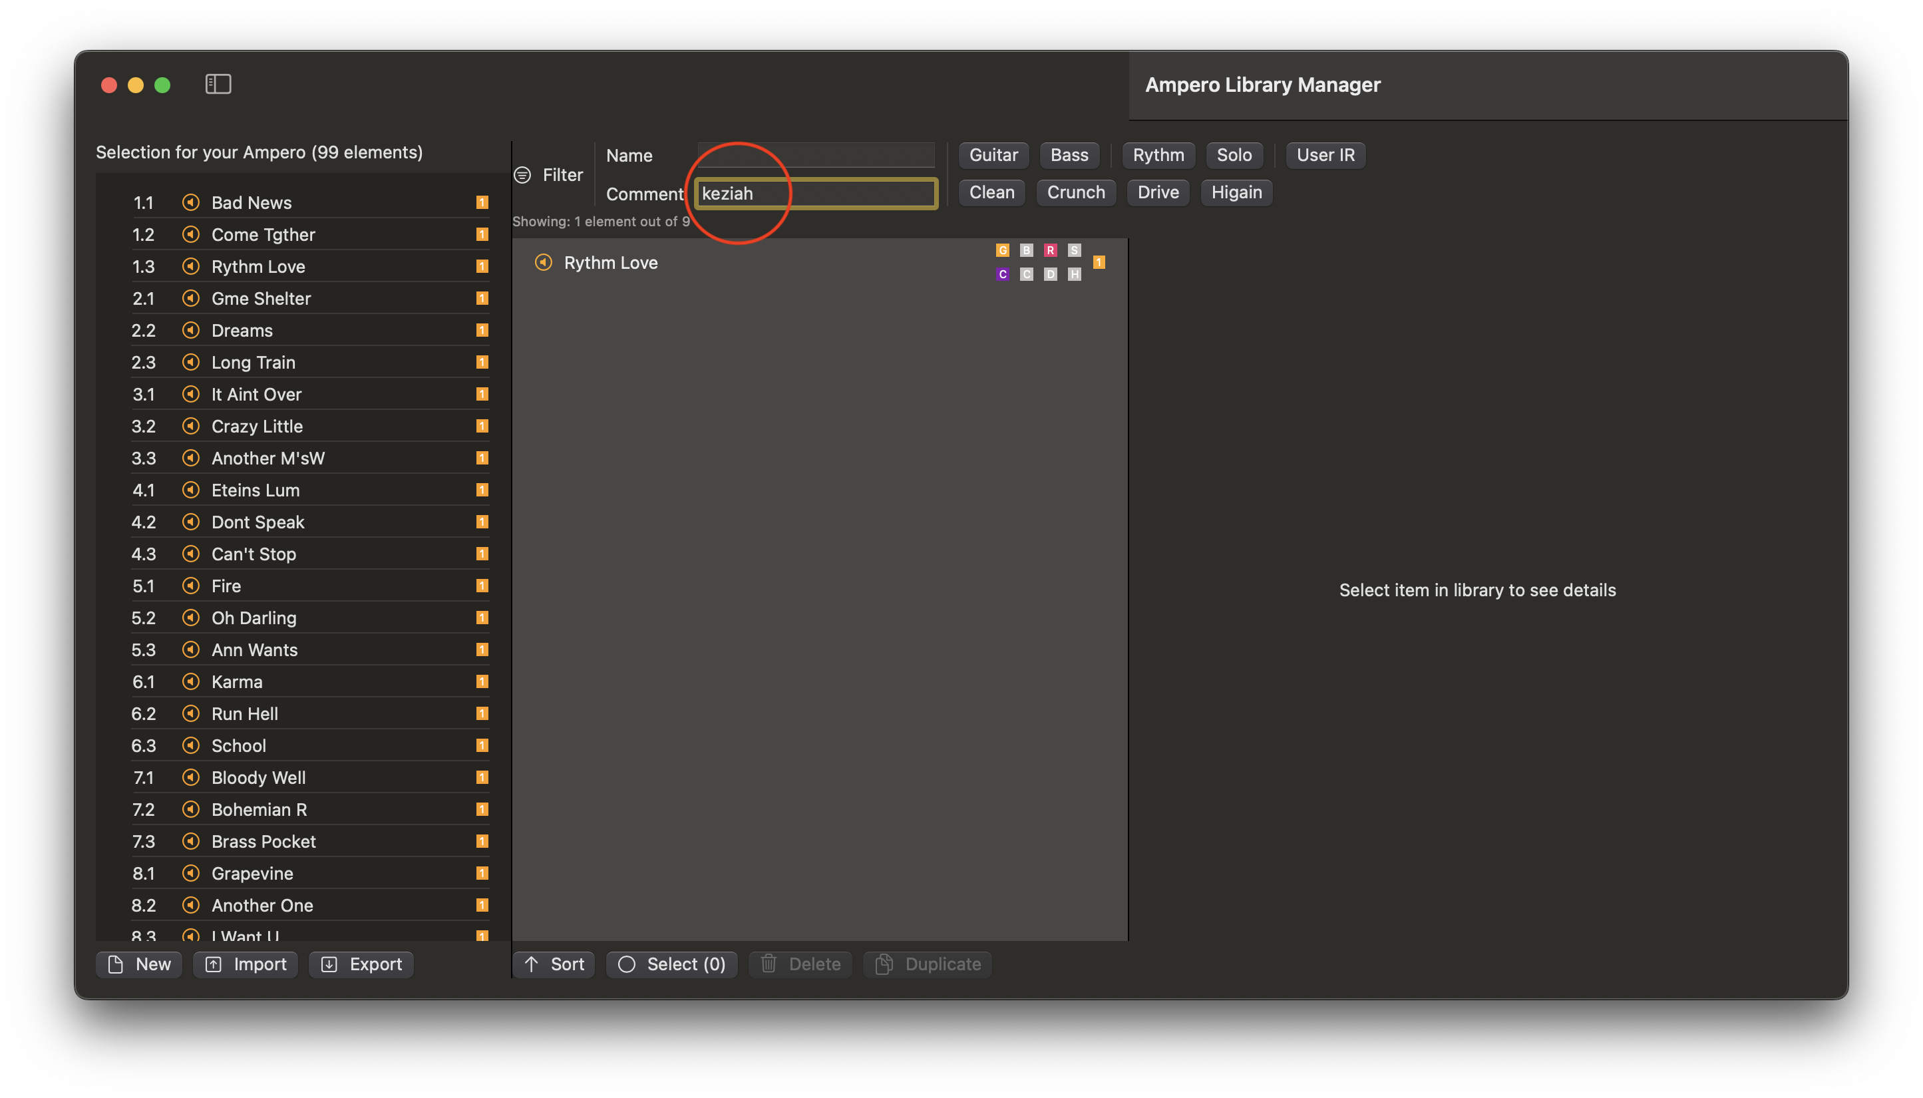
Task: Click the Rythm filter tag button
Action: (x=1157, y=154)
